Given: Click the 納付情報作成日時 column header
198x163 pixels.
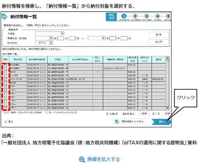Looking at the screenshot, I should point(37,59).
